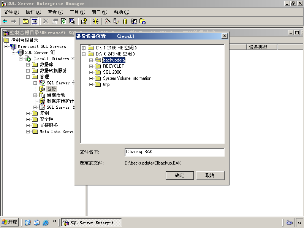
Task: Select the backupdata folder
Action: (x=114, y=60)
